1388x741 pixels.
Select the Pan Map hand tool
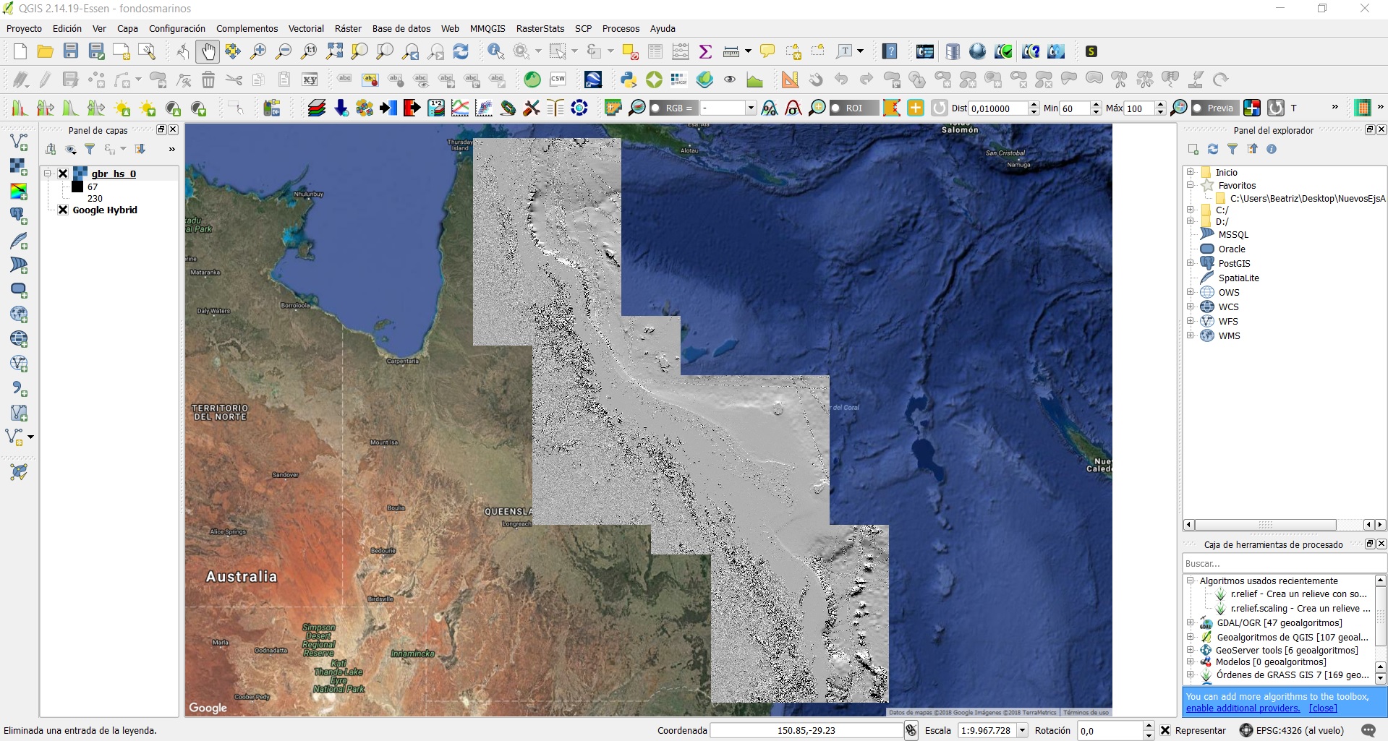pos(208,51)
